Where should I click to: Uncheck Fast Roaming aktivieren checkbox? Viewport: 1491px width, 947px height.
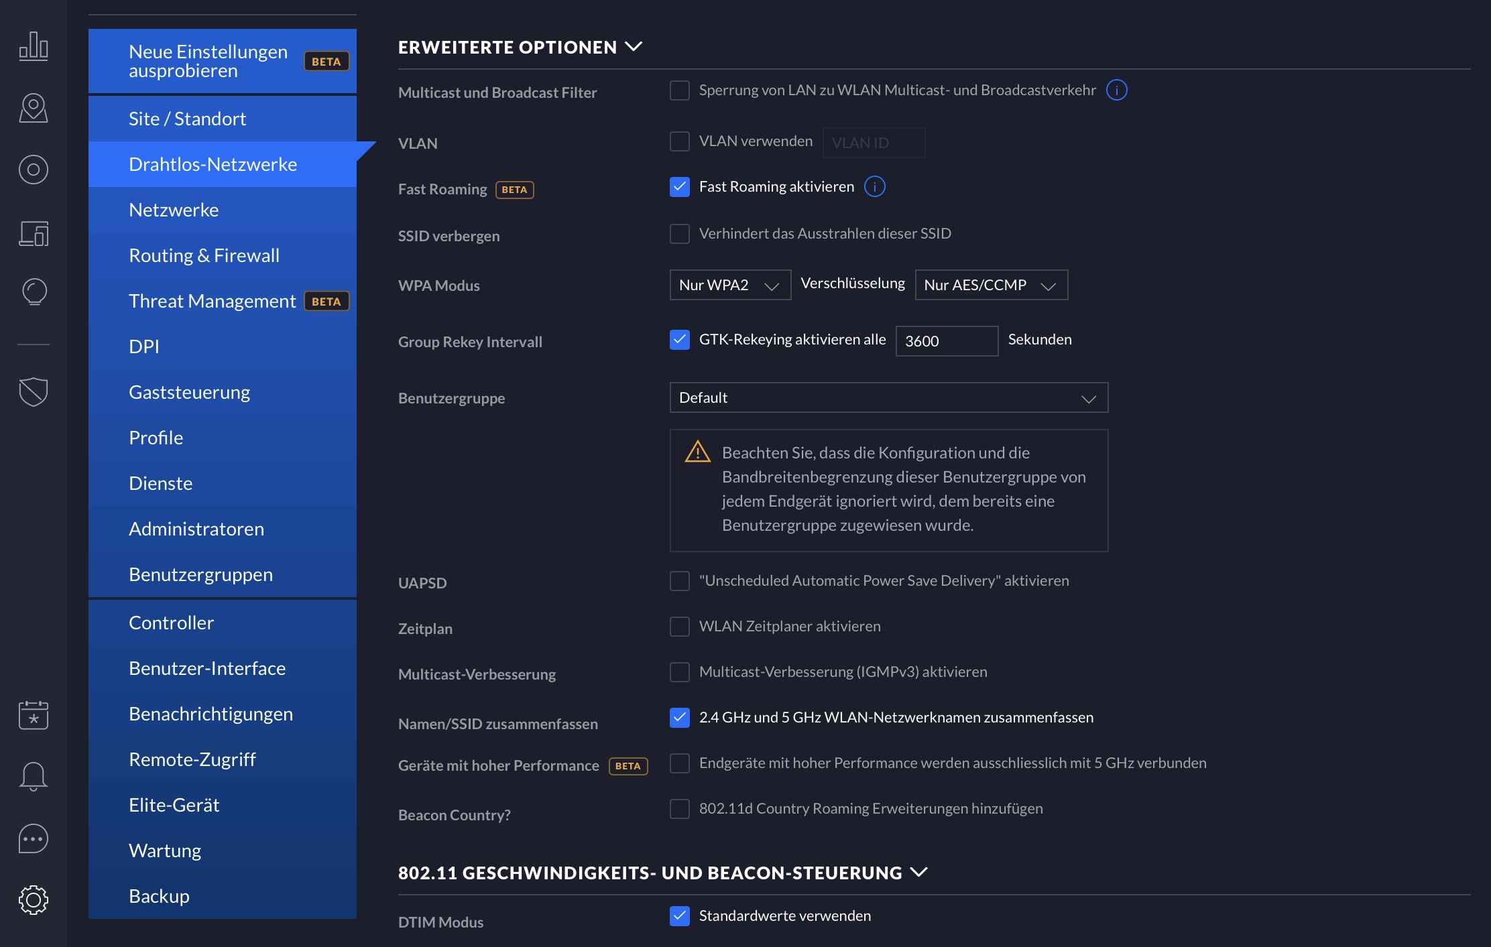pos(680,187)
